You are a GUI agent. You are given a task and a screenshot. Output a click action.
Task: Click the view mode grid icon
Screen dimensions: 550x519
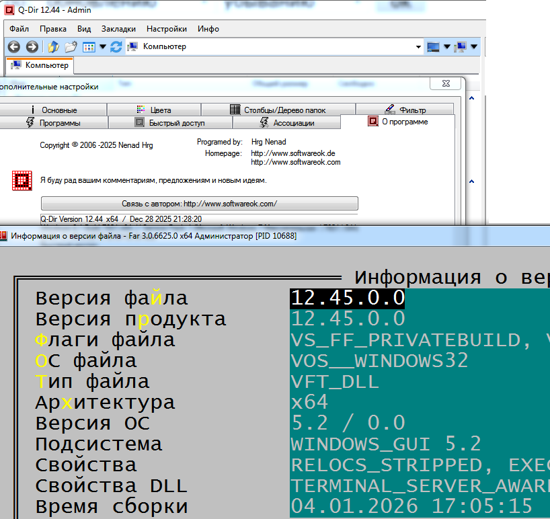pyautogui.click(x=89, y=47)
